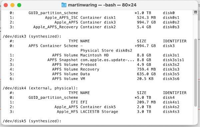Click identifier 'disk4s1'
The width and height of the screenshot is (200, 127).
point(171,102)
